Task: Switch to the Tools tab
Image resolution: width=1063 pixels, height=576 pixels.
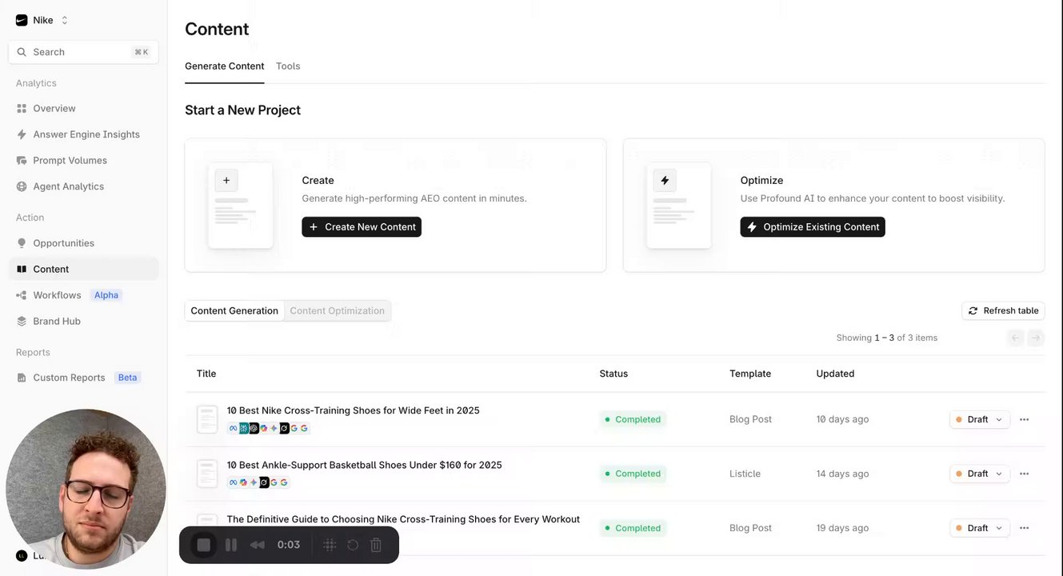Action: pyautogui.click(x=288, y=66)
